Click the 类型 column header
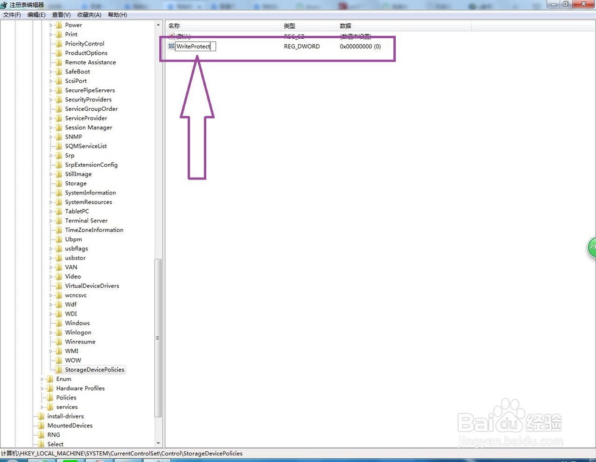The height and width of the screenshot is (462, 596). (309, 26)
